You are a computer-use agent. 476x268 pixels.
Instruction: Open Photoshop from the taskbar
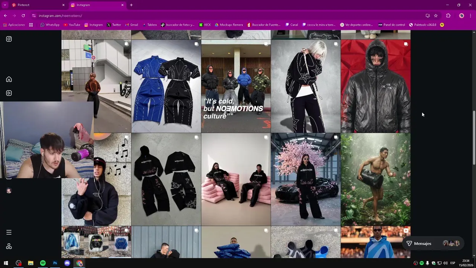[x=55, y=263]
